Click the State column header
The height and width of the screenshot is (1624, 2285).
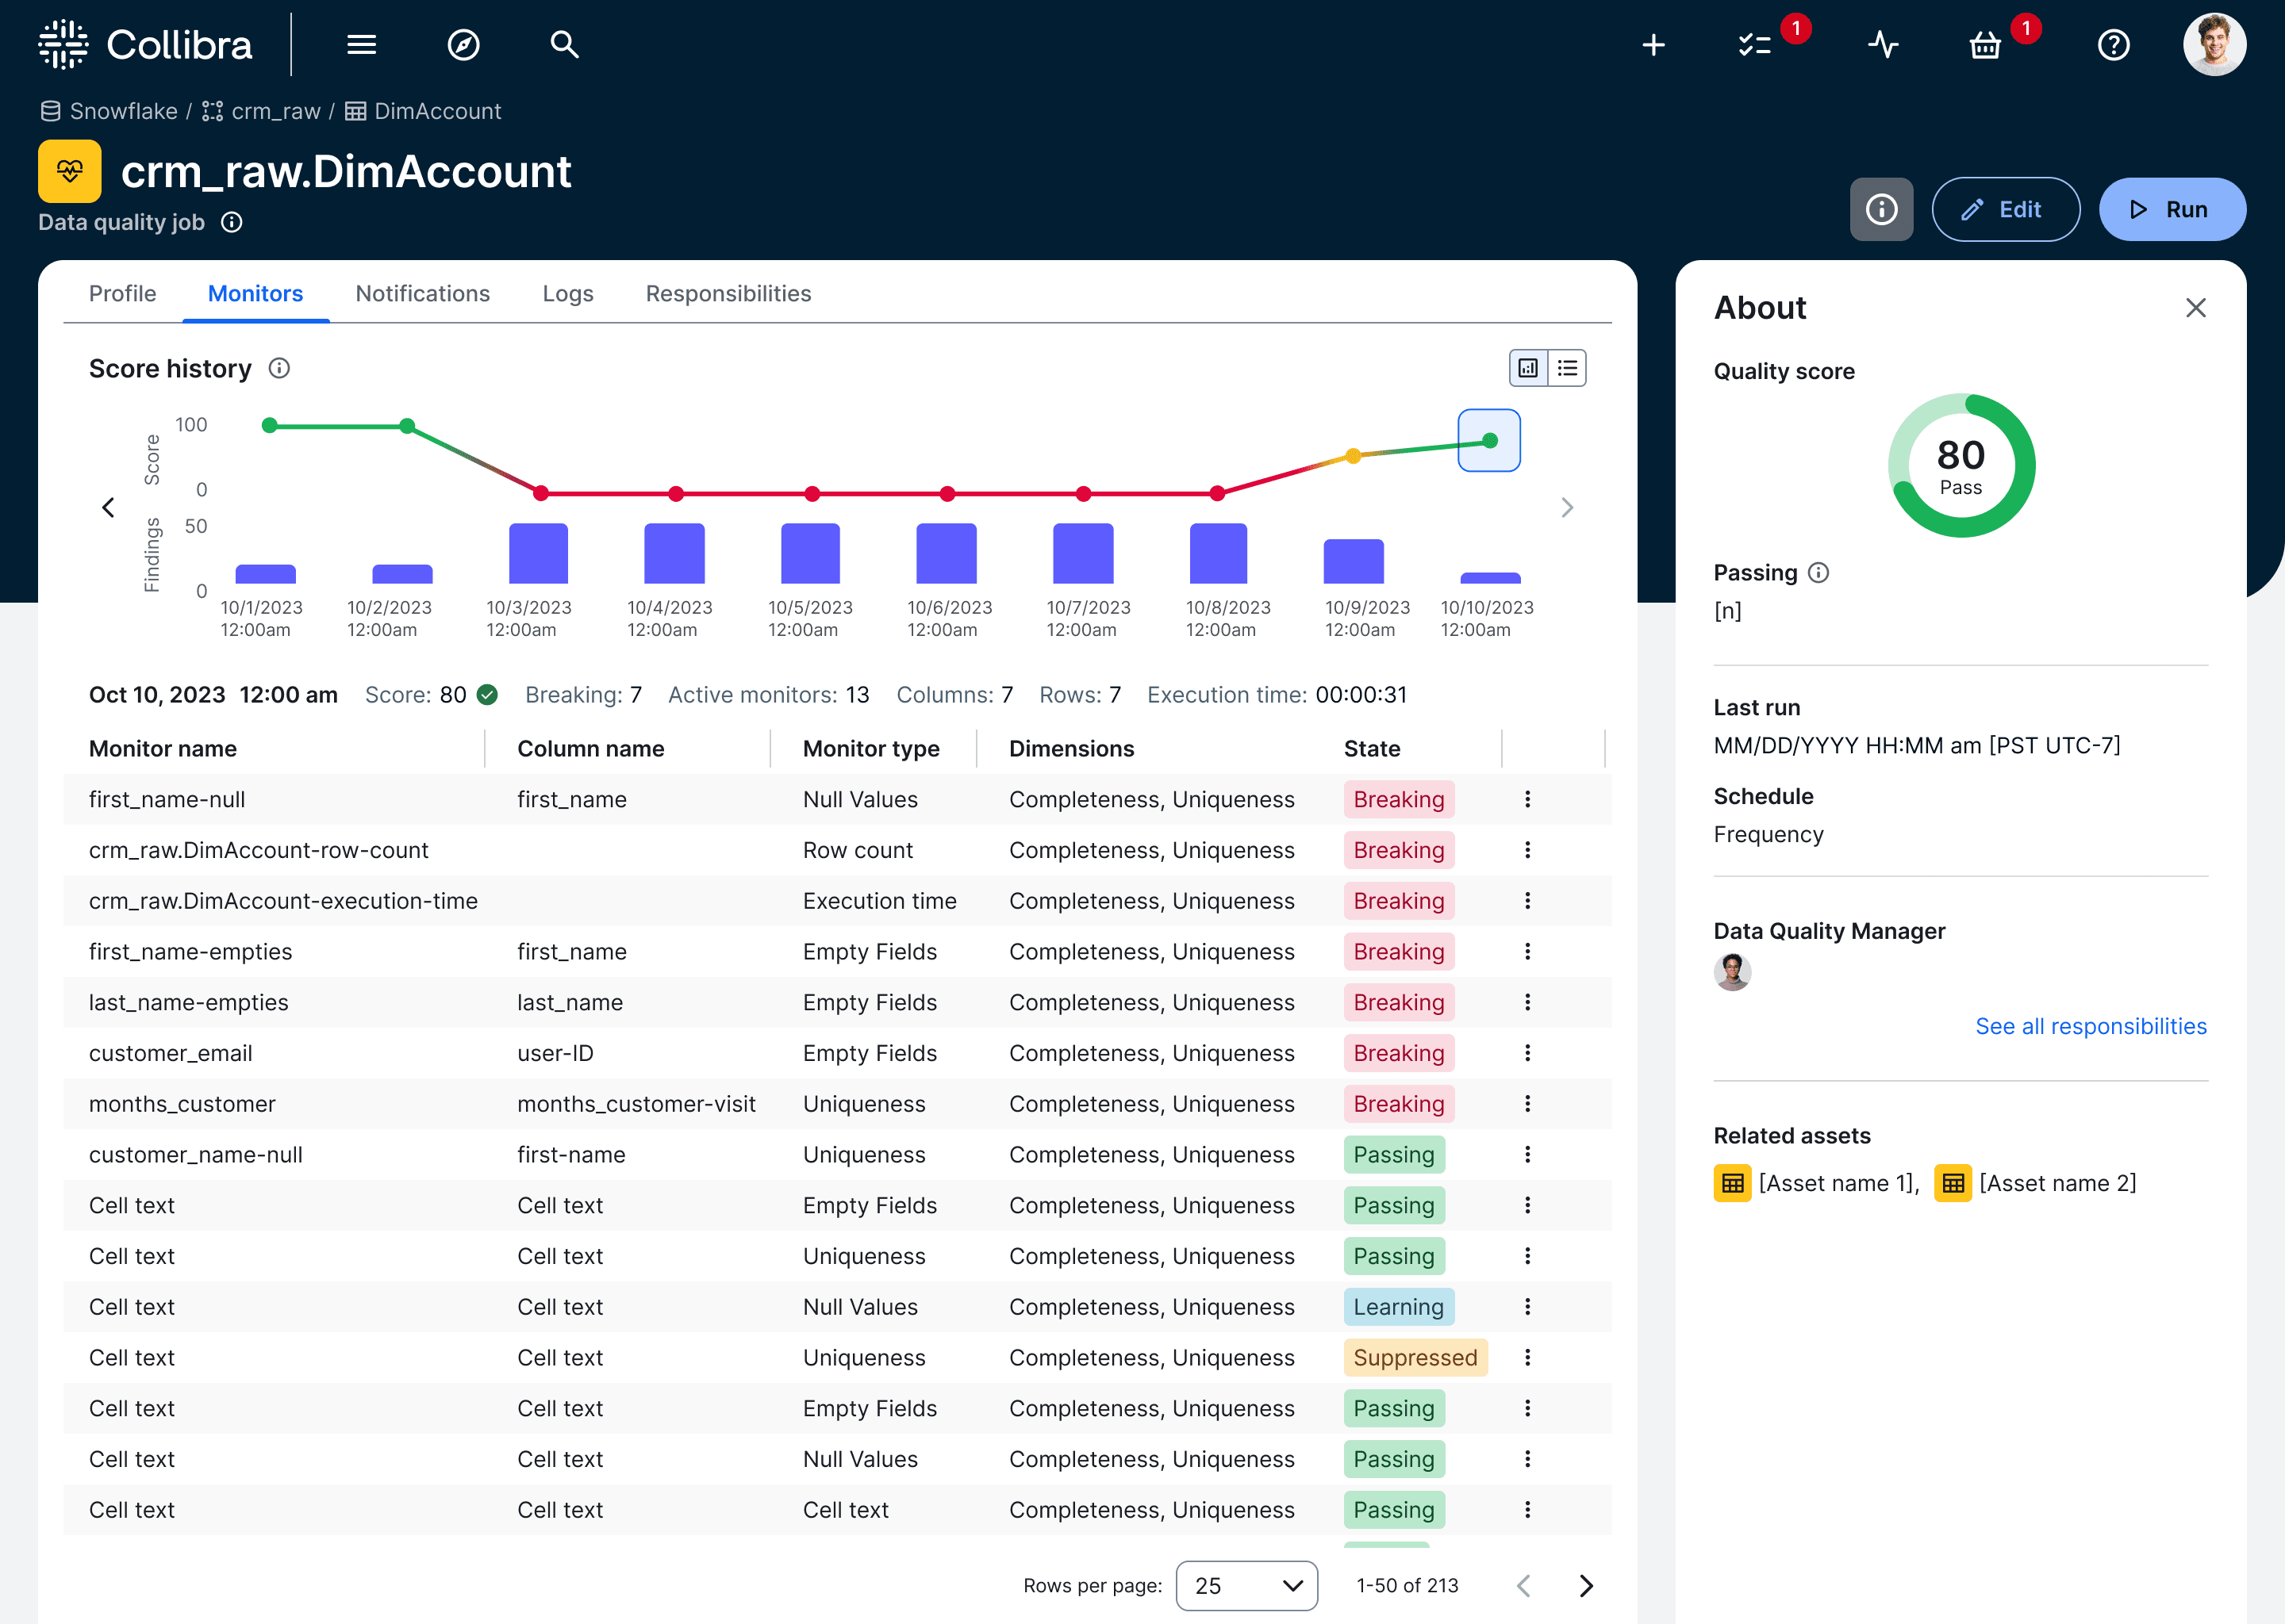pos(1372,749)
